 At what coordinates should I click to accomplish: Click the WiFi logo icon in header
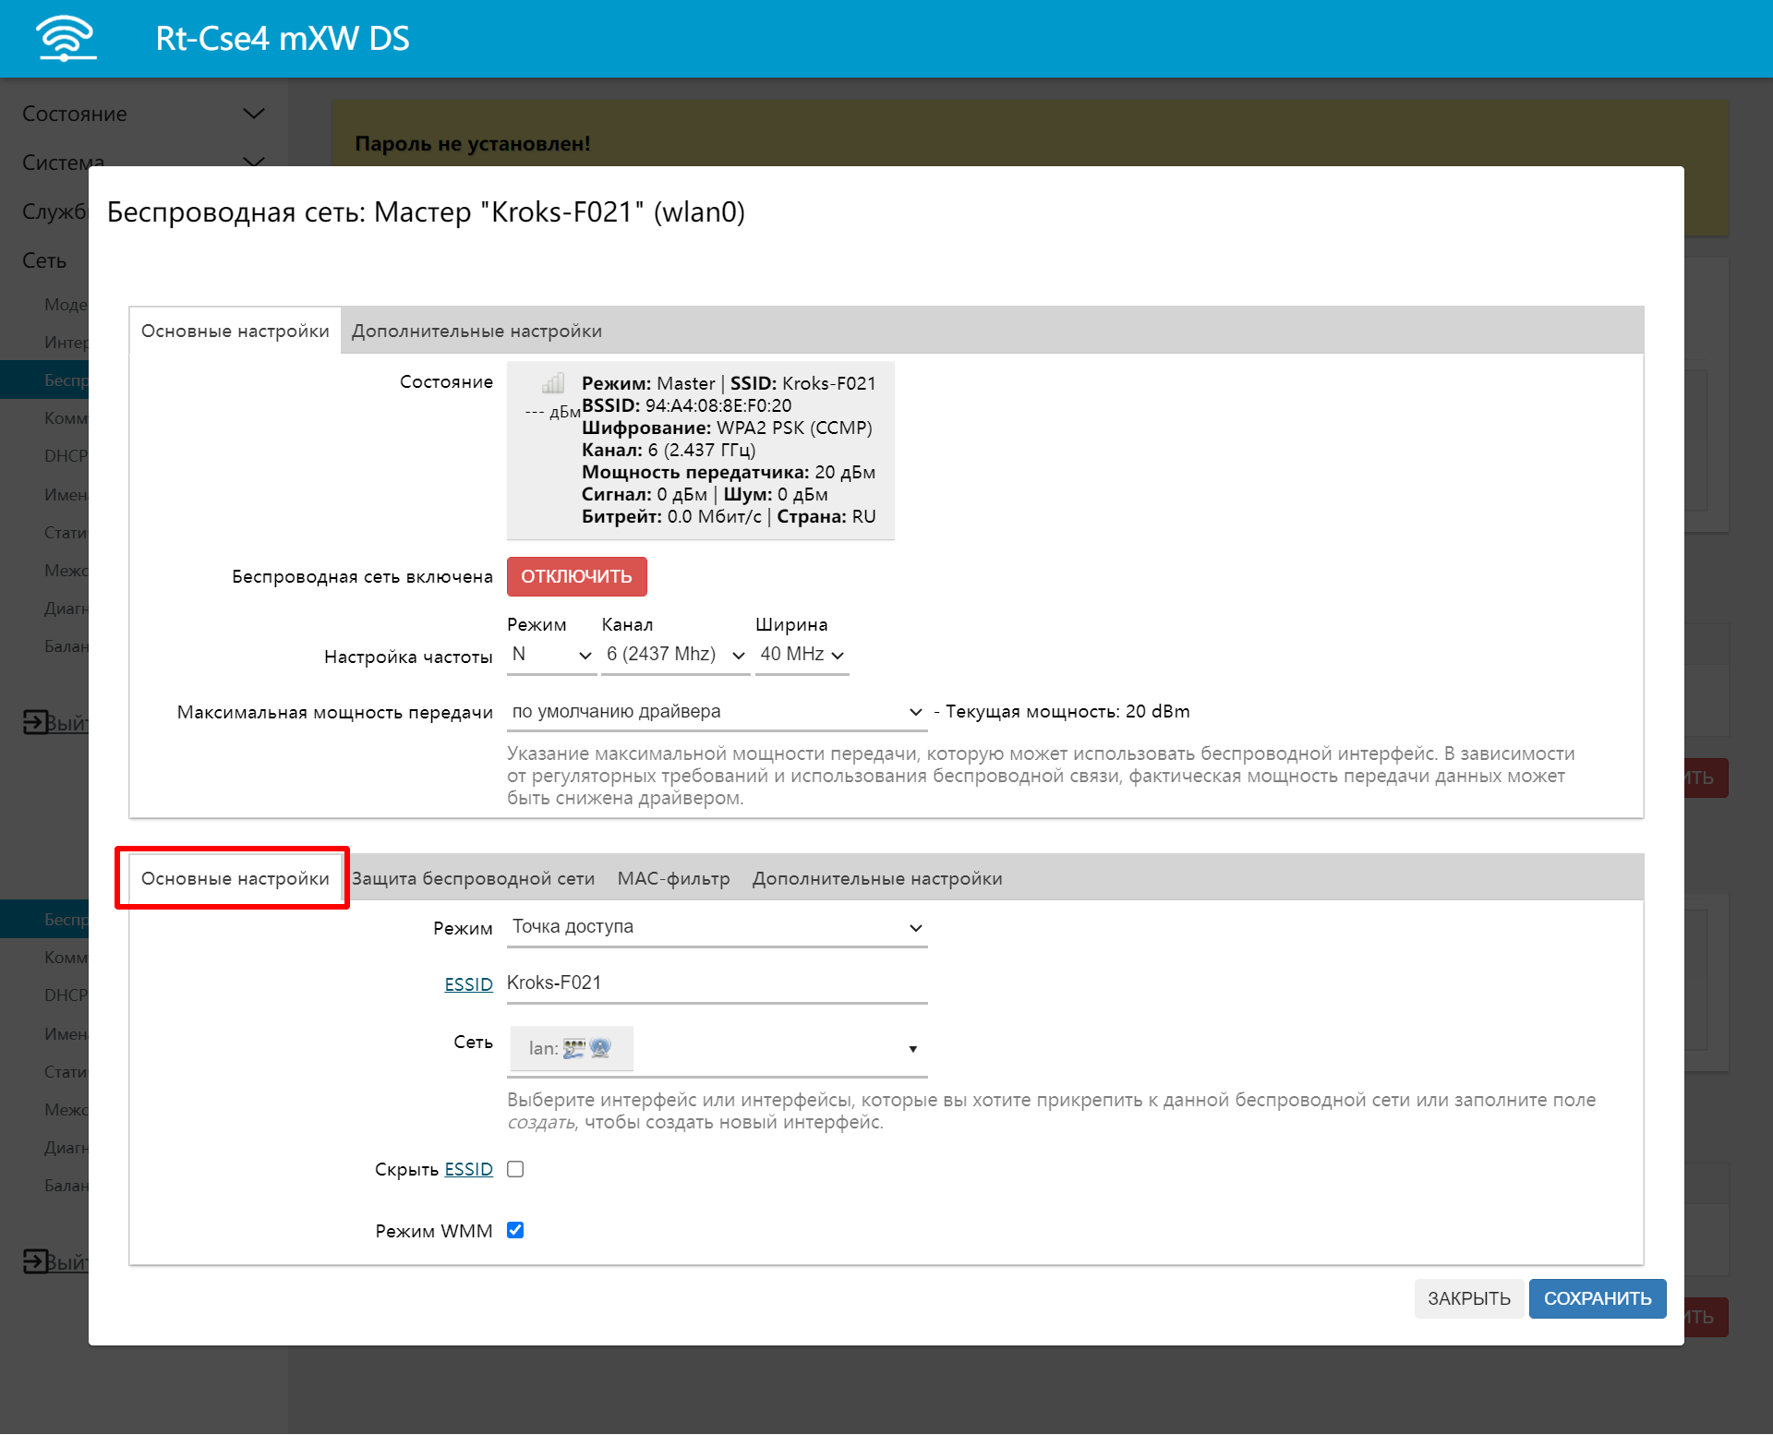[x=66, y=39]
